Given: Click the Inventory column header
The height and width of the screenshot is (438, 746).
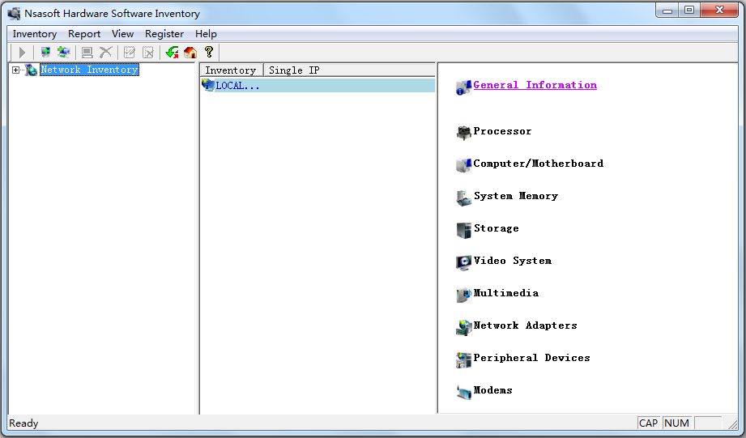Looking at the screenshot, I should coord(232,70).
